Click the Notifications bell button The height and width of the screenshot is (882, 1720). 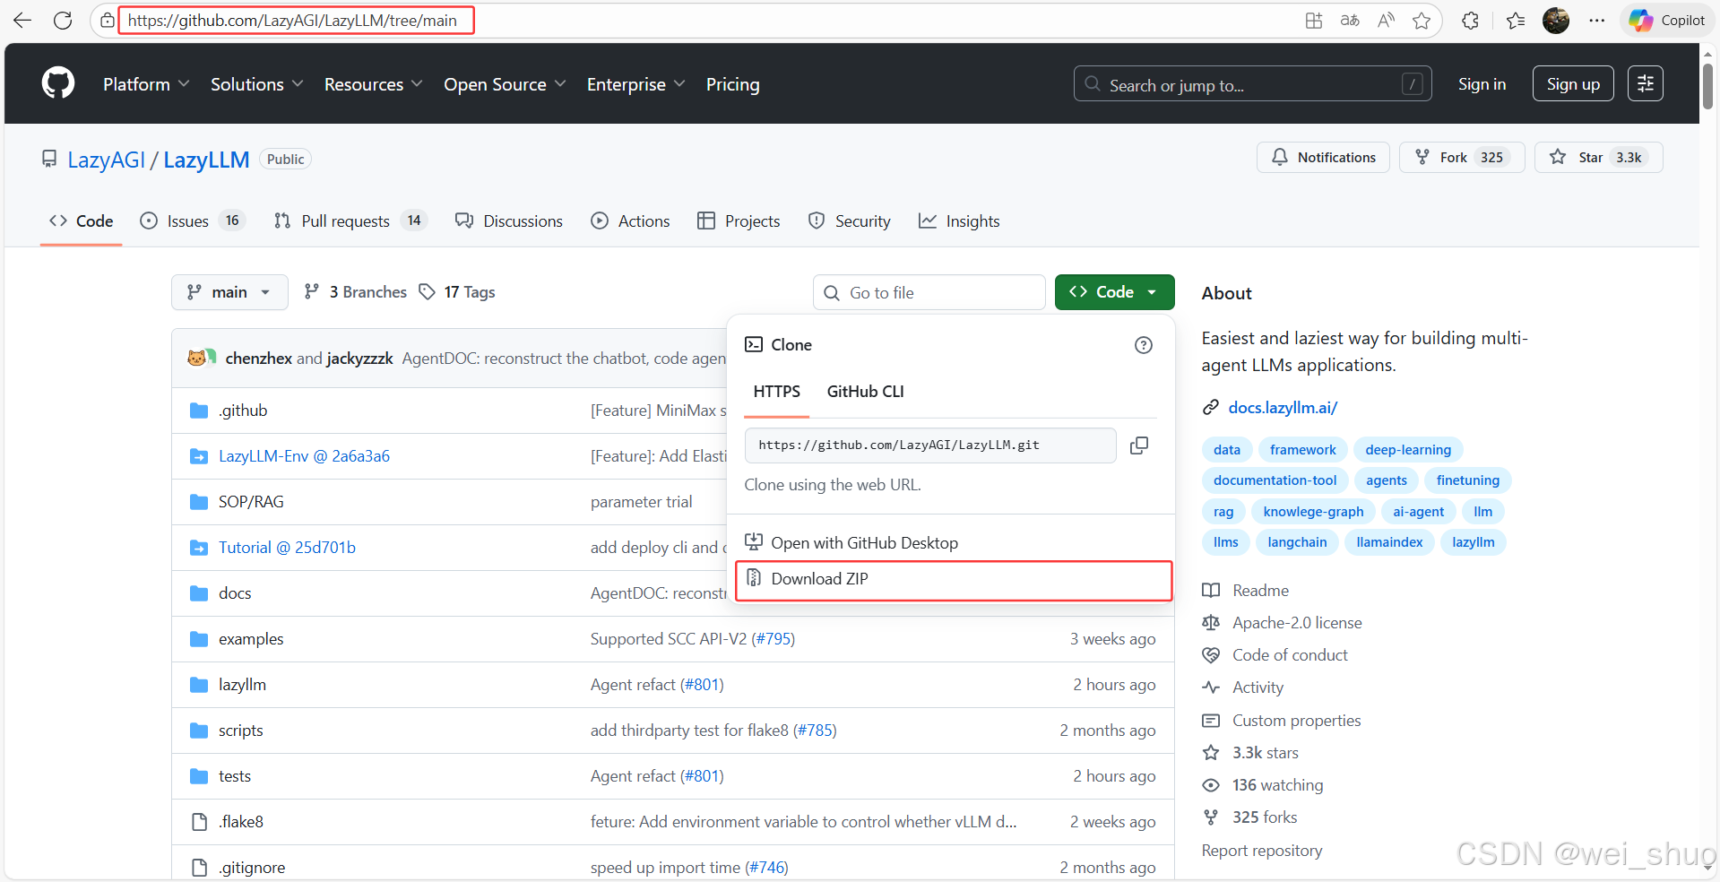tap(1323, 157)
